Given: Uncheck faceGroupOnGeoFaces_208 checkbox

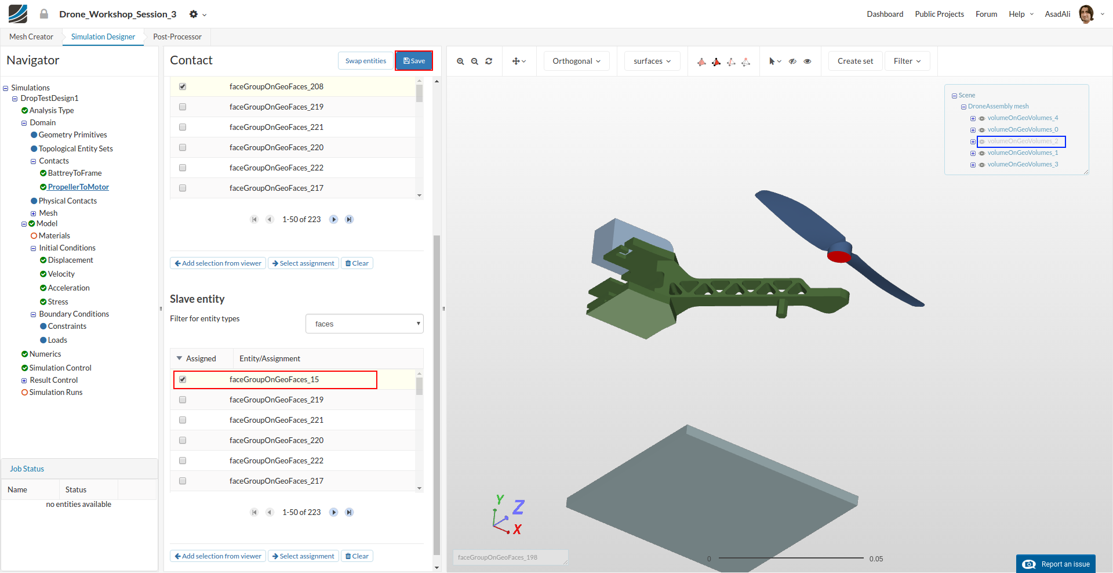Looking at the screenshot, I should click(183, 86).
